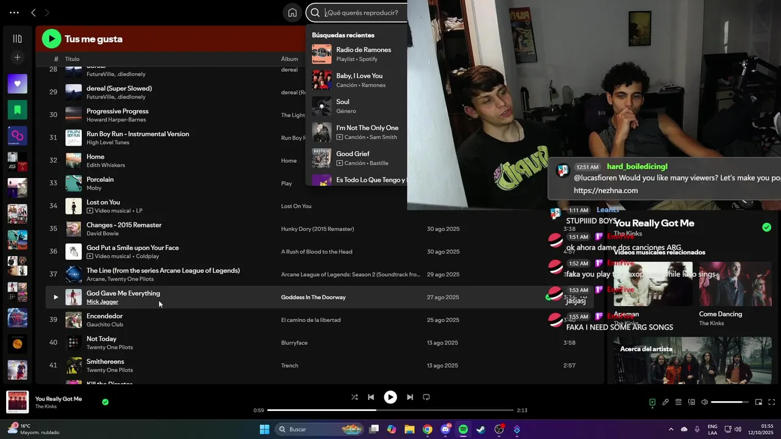Open the Copilot icon in the taskbar

click(x=392, y=429)
